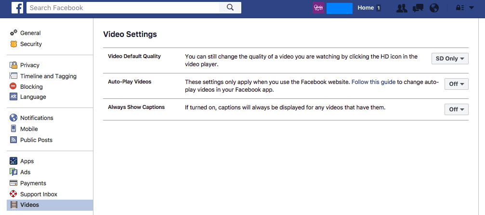Click the Language icon in sidebar

pos(13,97)
